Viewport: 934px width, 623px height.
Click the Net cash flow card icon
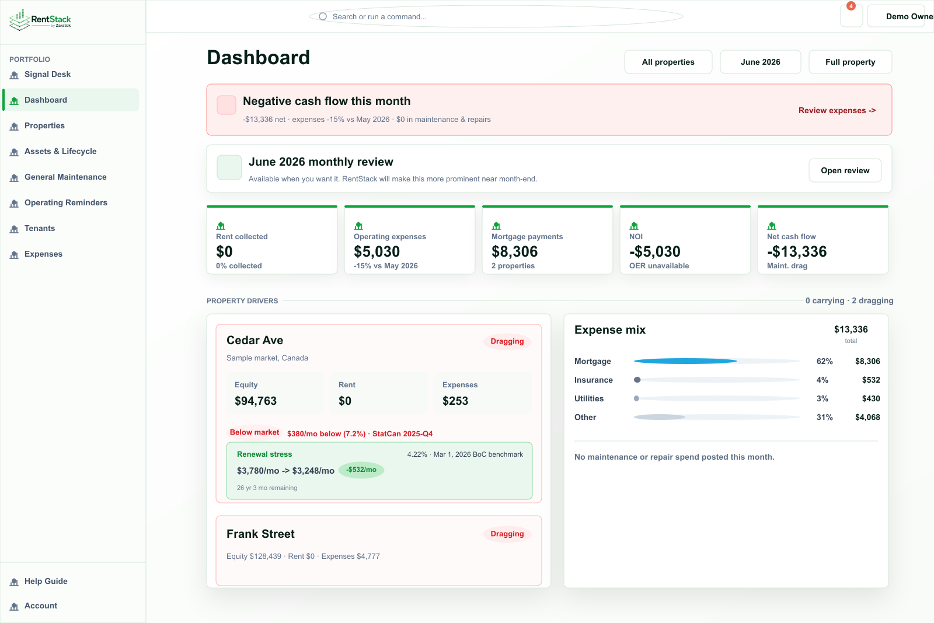772,226
